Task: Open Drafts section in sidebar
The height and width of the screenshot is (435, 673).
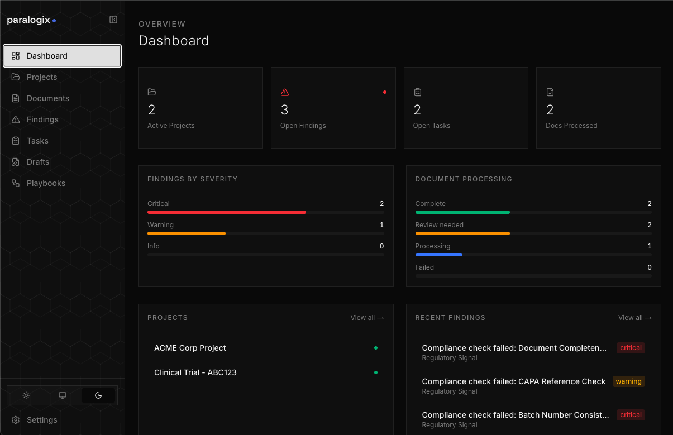Action: point(63,162)
